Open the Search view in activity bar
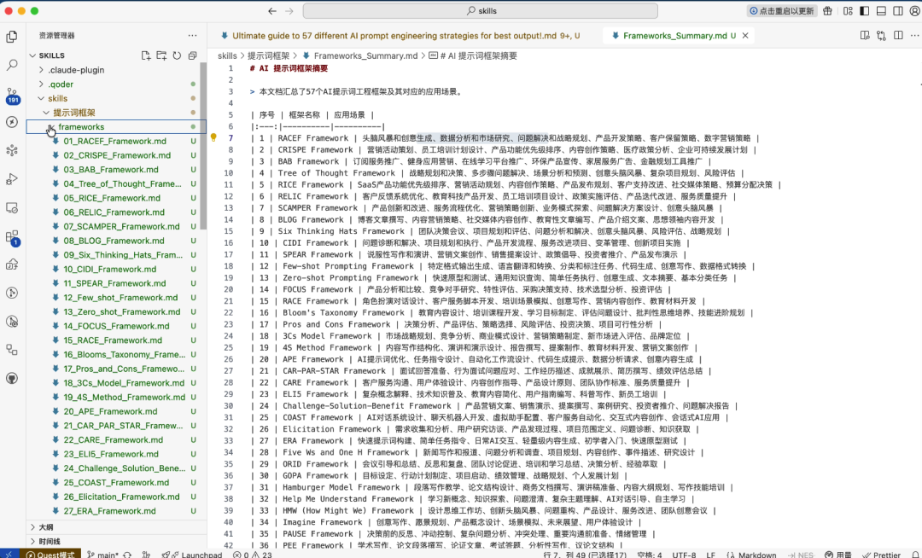922x558 pixels. [x=12, y=65]
